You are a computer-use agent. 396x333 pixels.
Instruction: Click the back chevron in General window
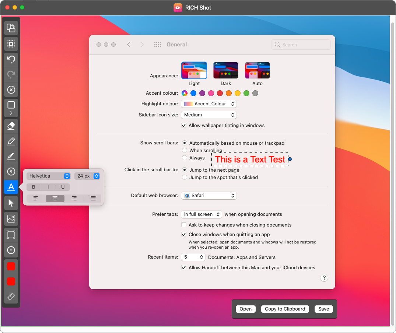(129, 45)
